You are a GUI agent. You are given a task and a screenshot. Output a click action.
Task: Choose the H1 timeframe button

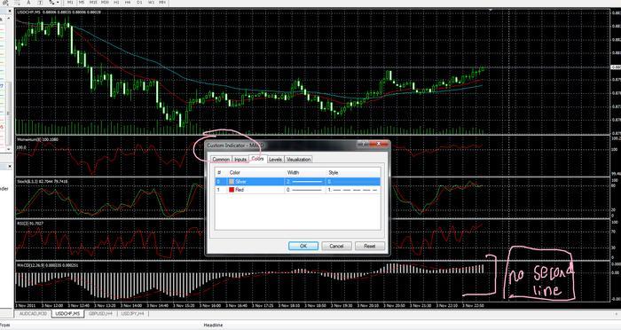[x=116, y=3]
